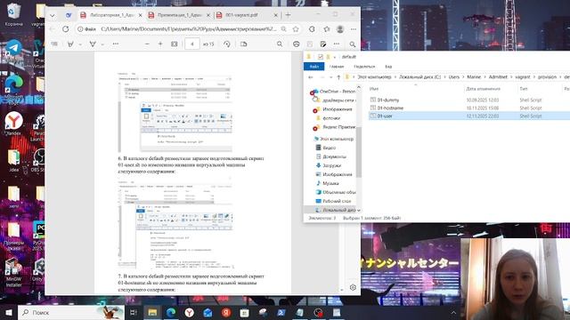
Task: Go up one folder in Explorer
Action: [338, 77]
